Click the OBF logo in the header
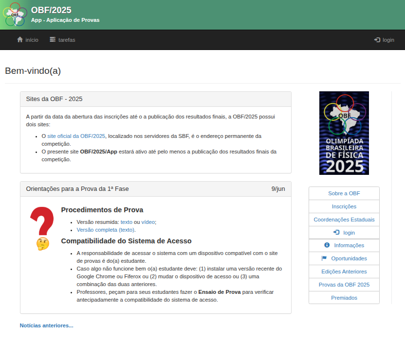The height and width of the screenshot is (340, 405). [15, 15]
